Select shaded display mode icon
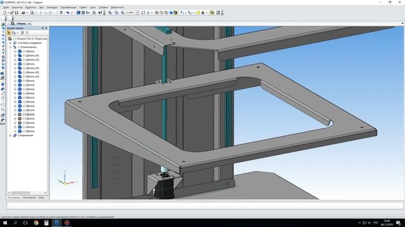This screenshot has width=405, height=227. coord(171,13)
